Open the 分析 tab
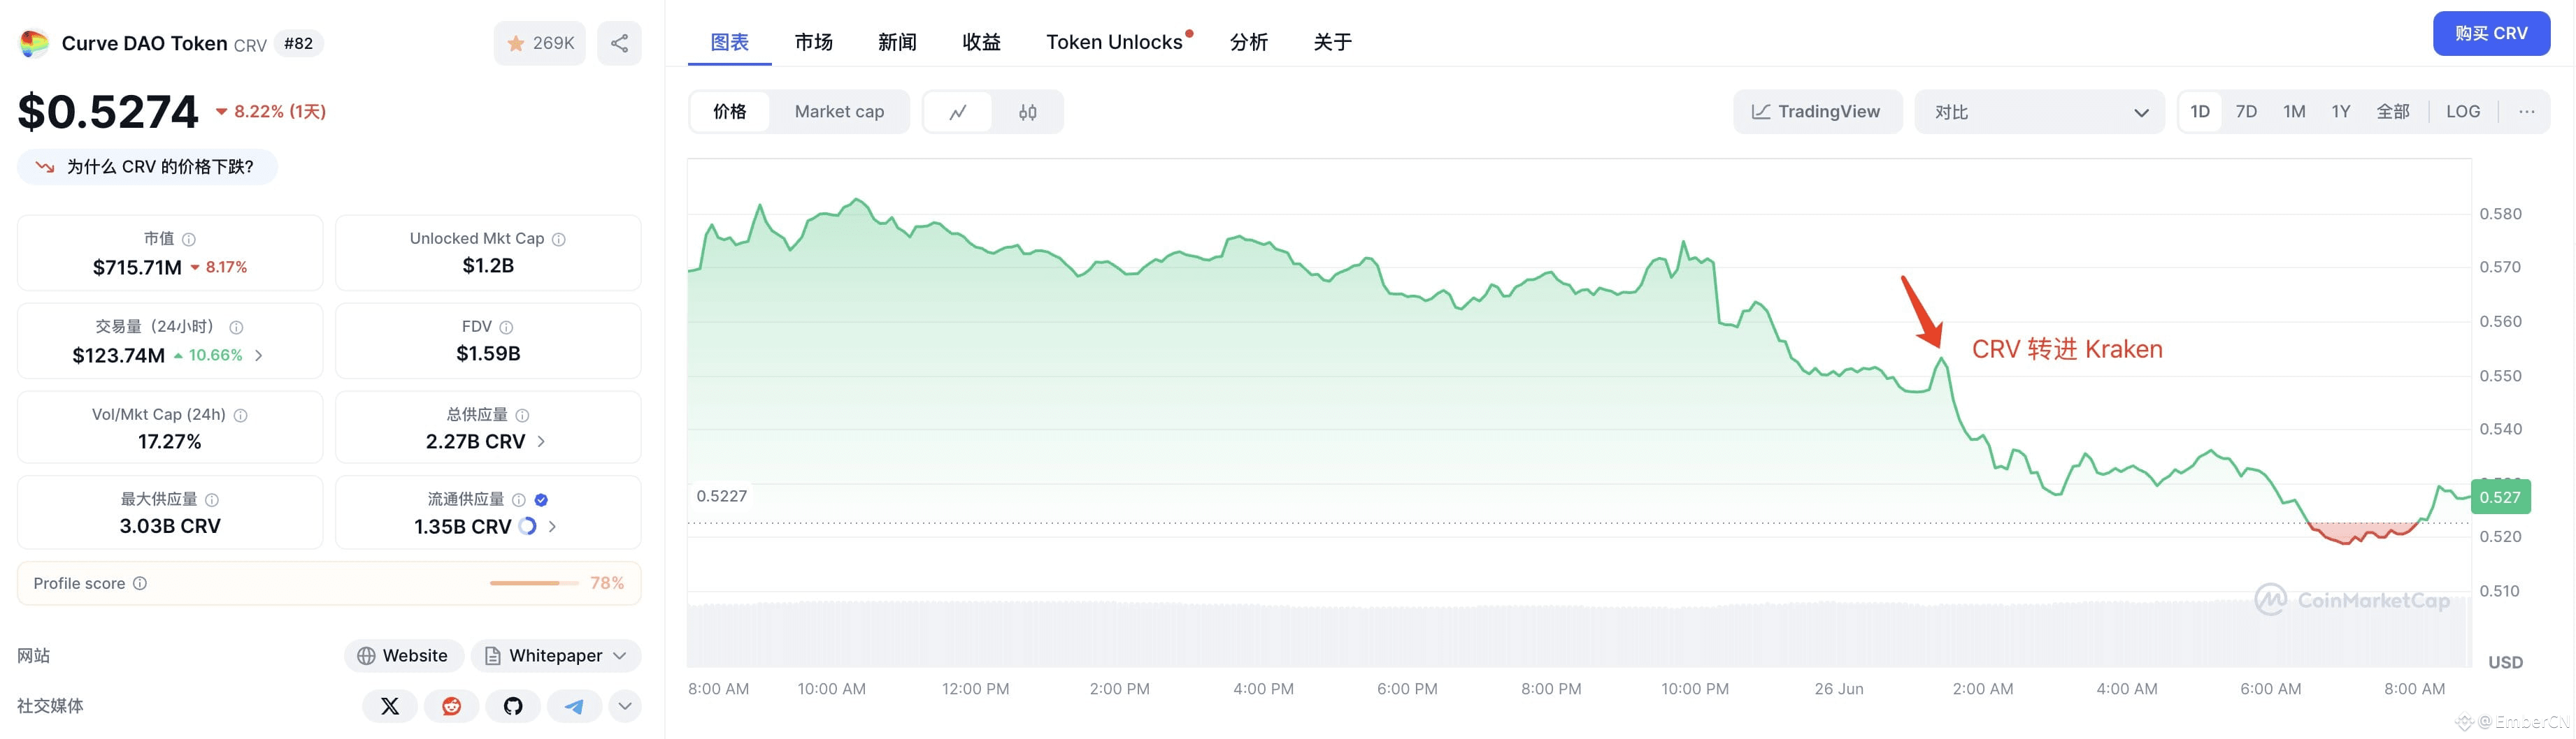 point(1249,42)
